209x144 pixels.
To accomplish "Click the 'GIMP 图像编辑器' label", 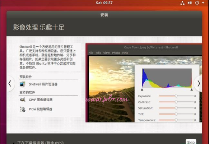I will (41, 100).
